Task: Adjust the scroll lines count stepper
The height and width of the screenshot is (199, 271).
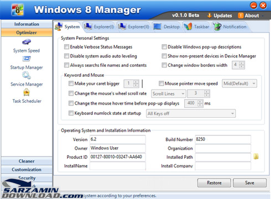Action: [207, 93]
